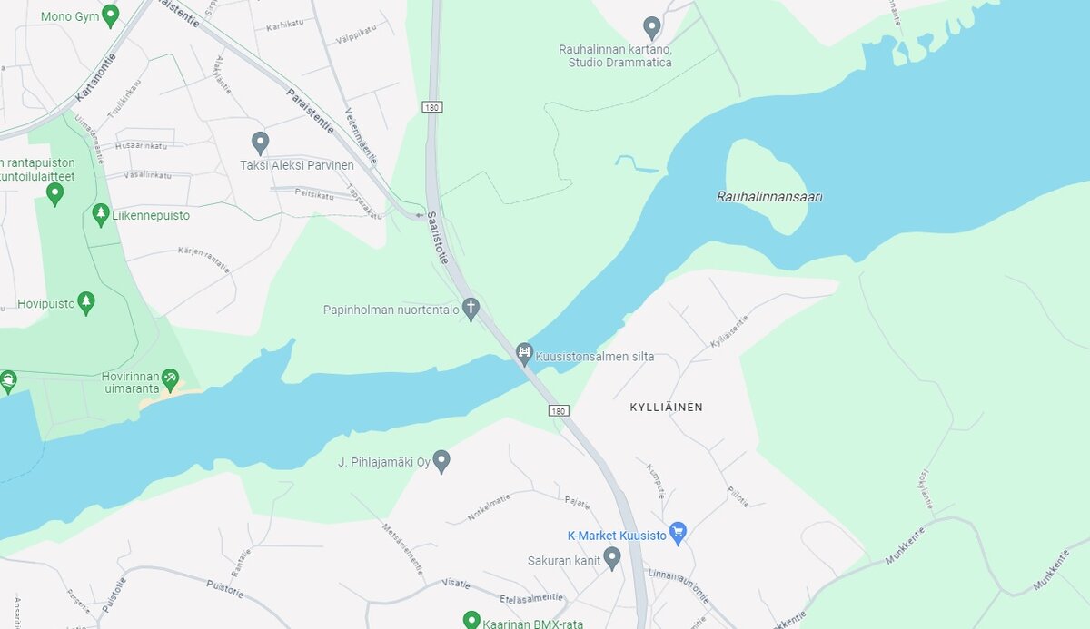The height and width of the screenshot is (629, 1090).
Task: Click the Kuusistonsalmen silta bridge icon
Action: (x=524, y=353)
